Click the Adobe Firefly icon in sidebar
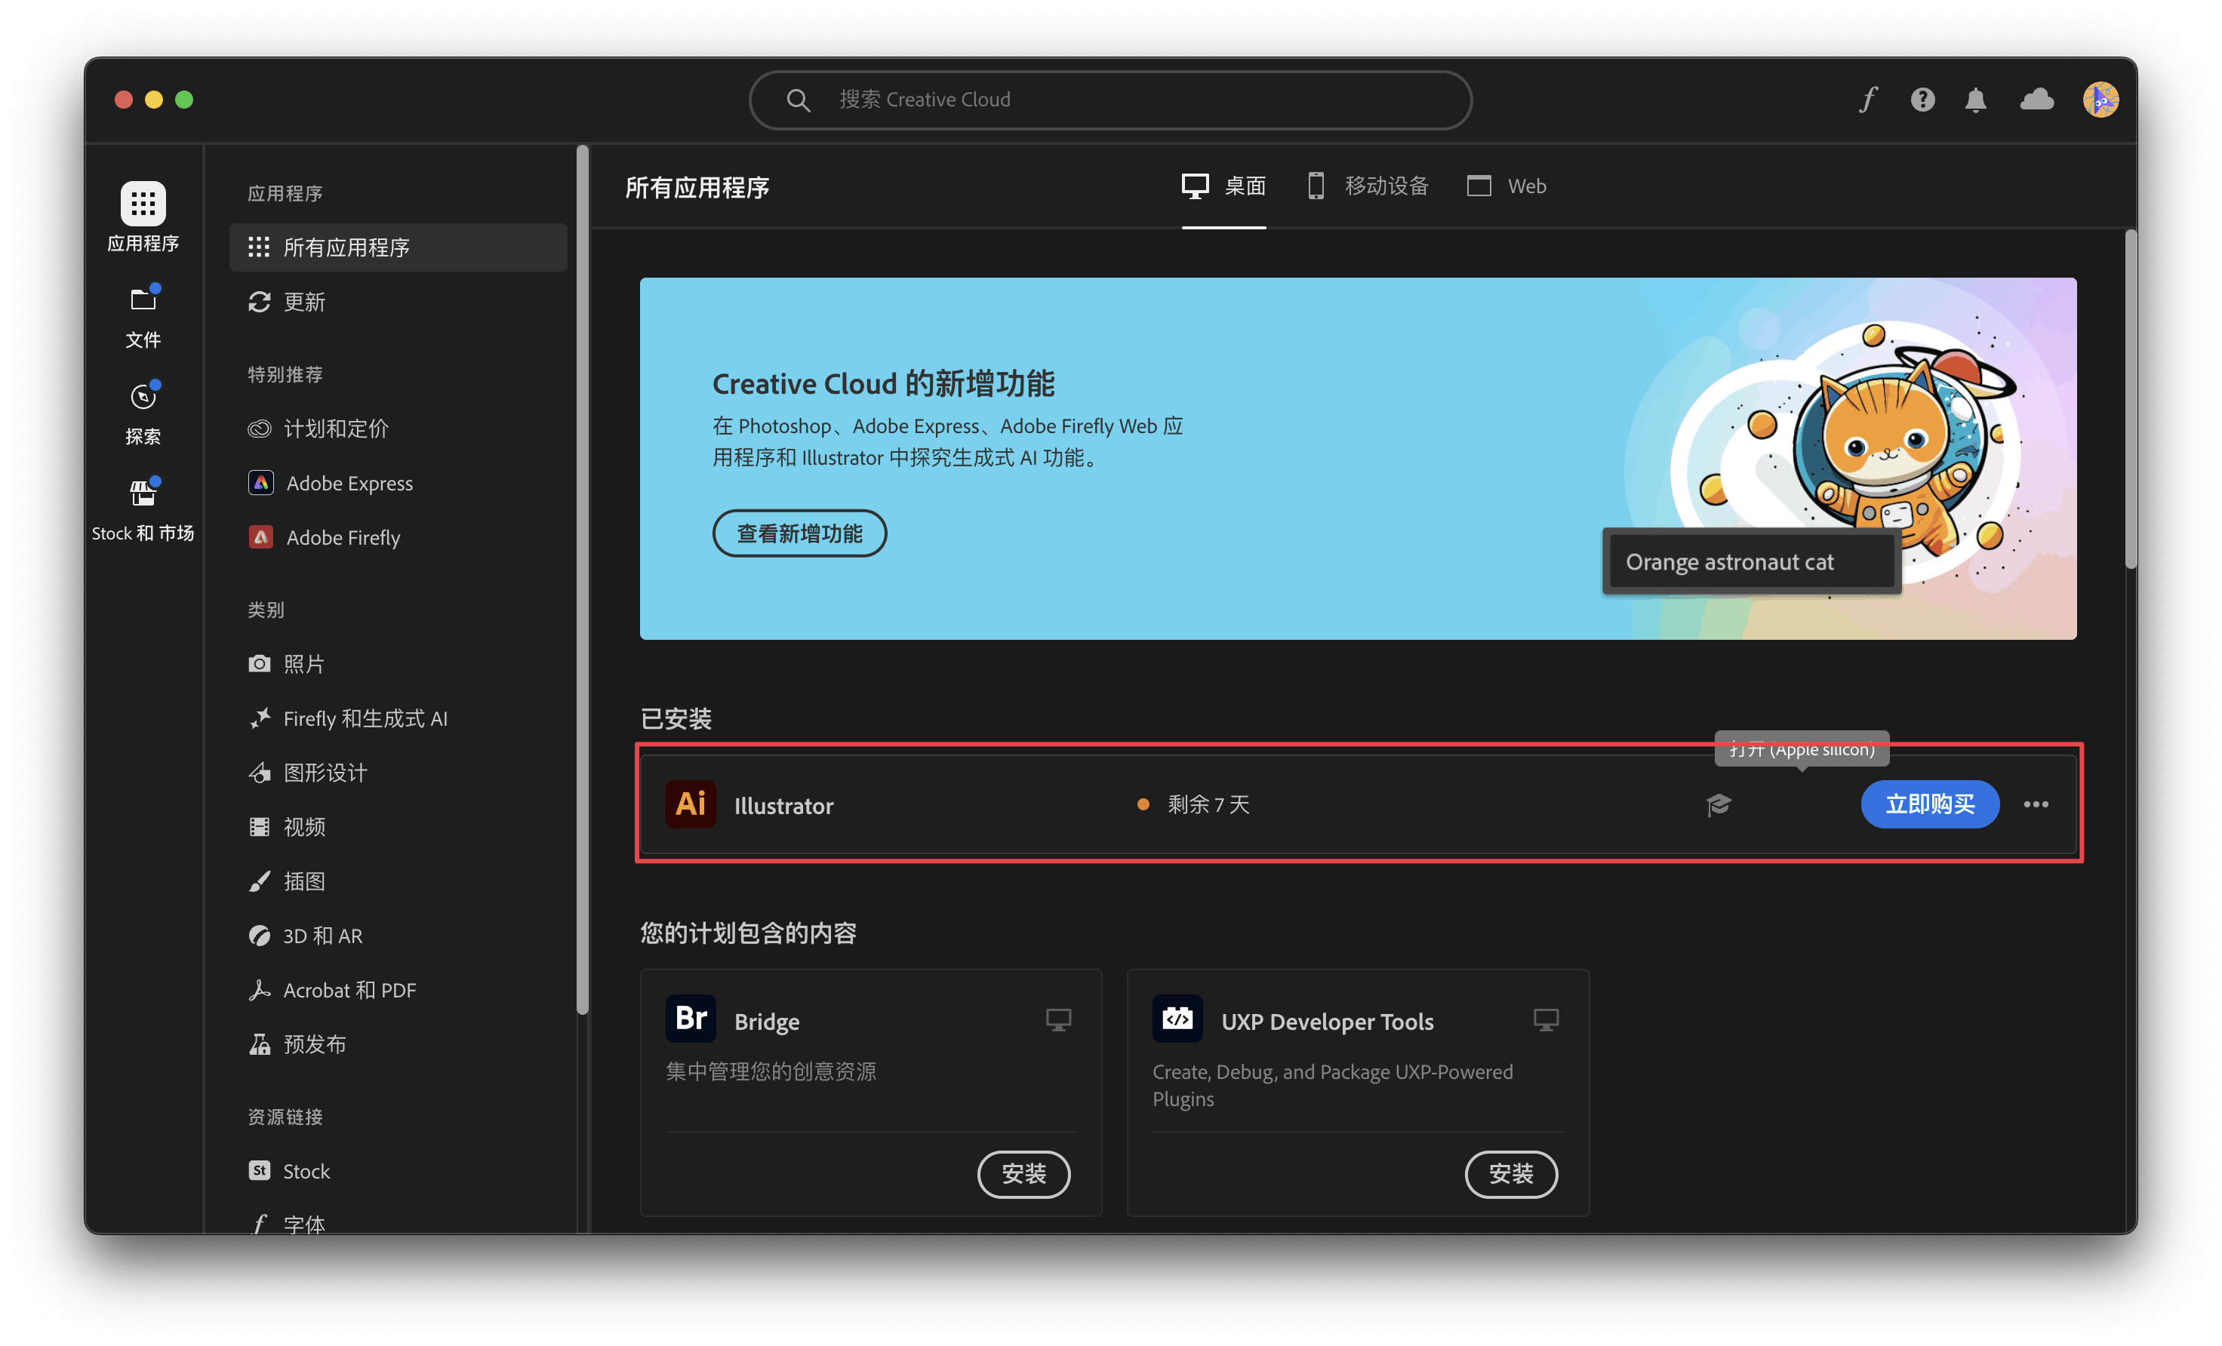The height and width of the screenshot is (1346, 2222). [259, 538]
